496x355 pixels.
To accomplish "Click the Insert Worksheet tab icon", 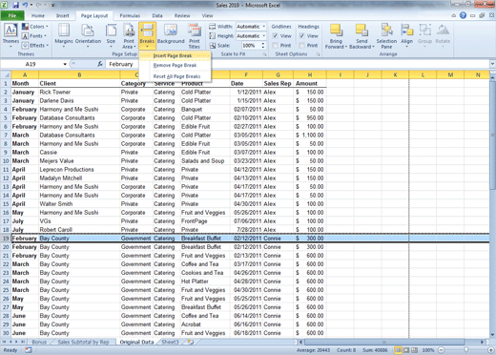I will coord(190,342).
